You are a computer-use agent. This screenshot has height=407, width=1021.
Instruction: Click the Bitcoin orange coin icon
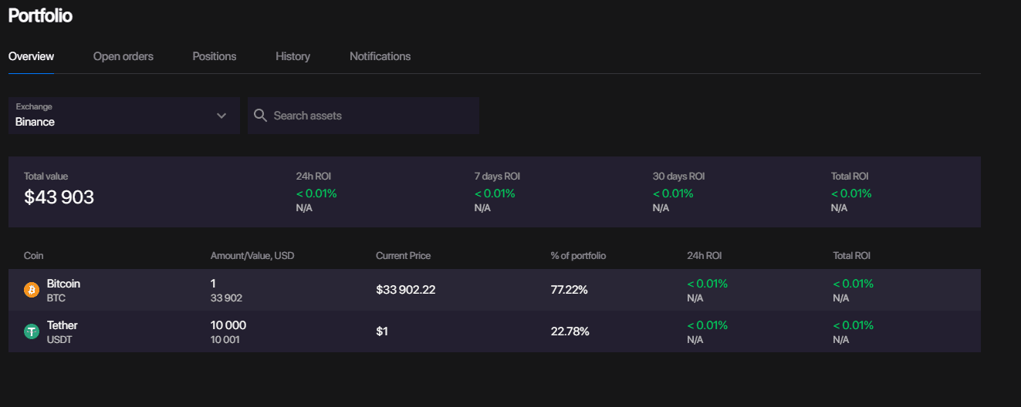(32, 290)
